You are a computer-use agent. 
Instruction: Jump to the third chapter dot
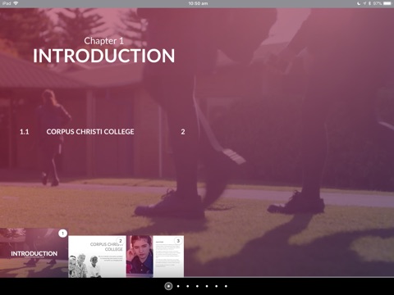(188, 286)
